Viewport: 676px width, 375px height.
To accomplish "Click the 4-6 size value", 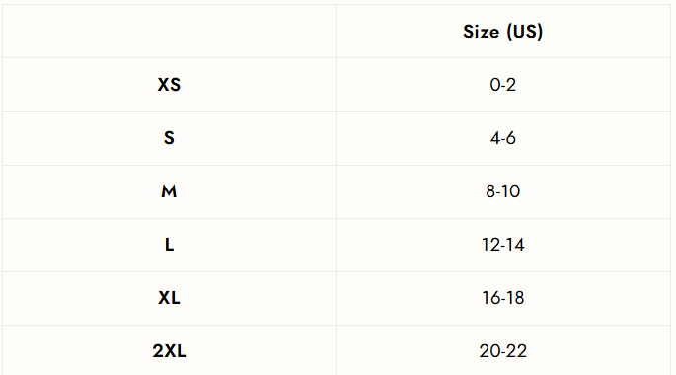I will tap(502, 138).
